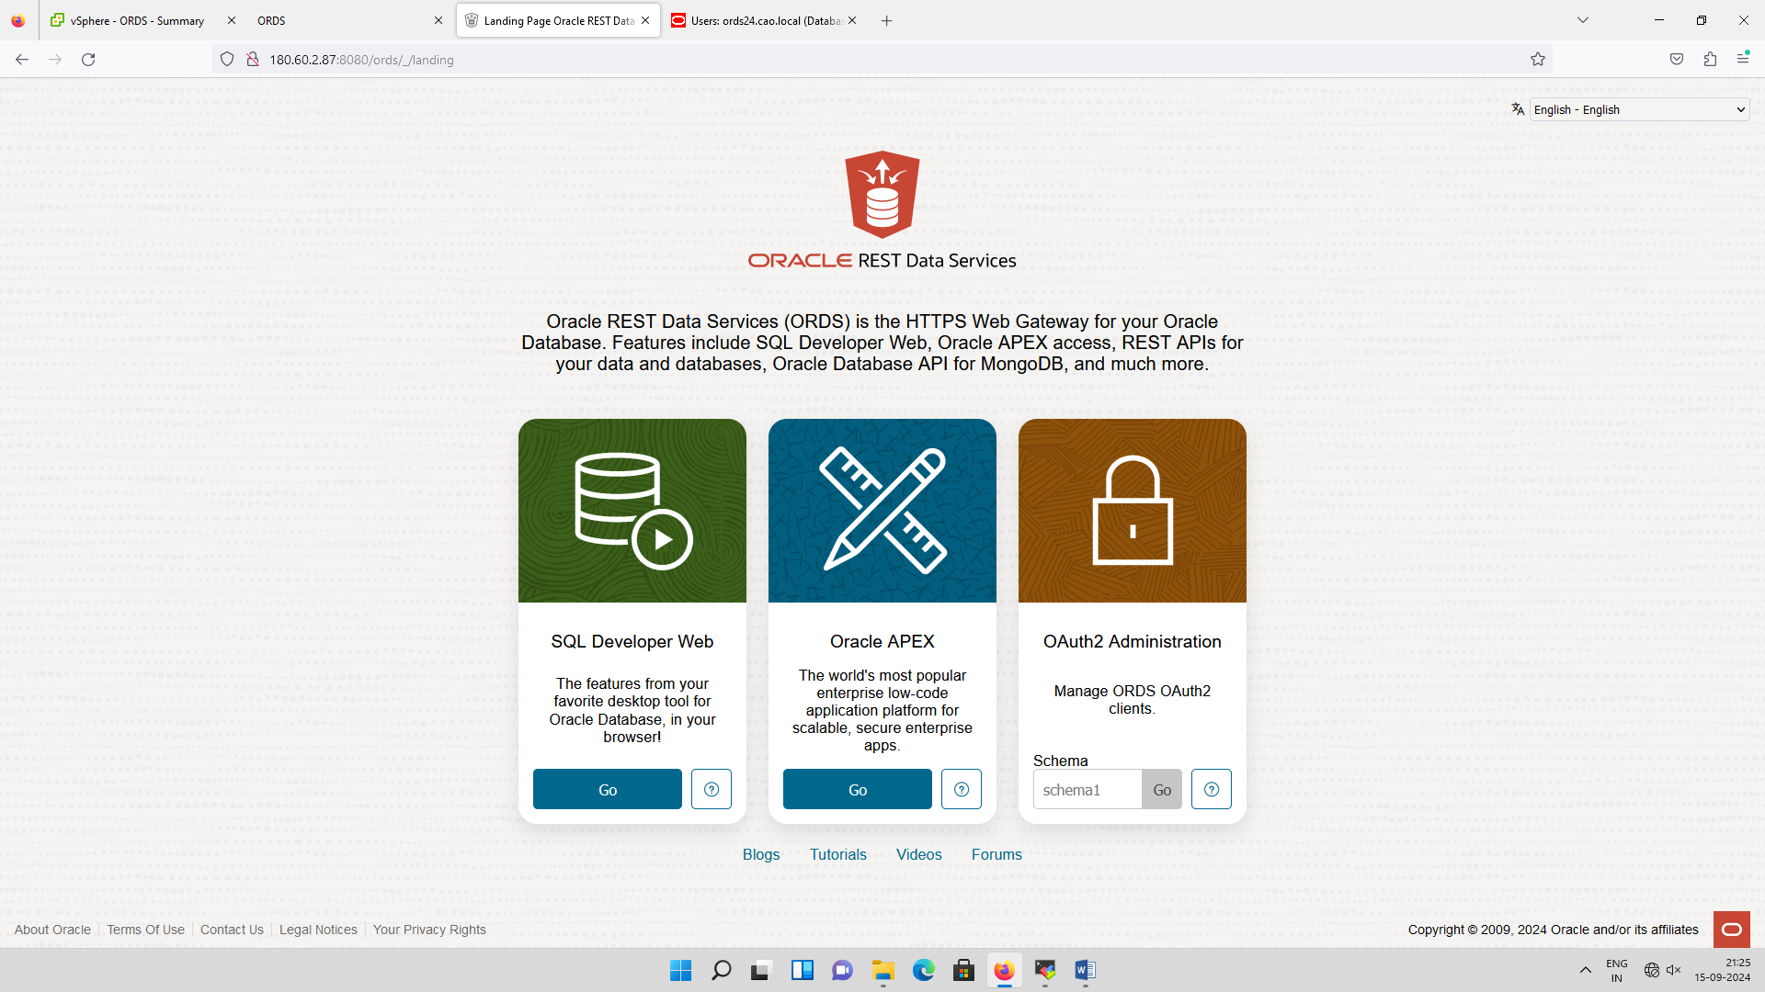Screen dimensions: 1765x992
Task: Click the SQL Developer Web help icon
Action: (711, 789)
